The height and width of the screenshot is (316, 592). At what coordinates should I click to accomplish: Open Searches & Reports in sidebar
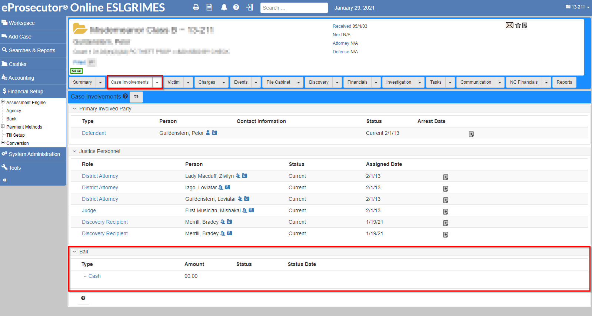tap(33, 50)
